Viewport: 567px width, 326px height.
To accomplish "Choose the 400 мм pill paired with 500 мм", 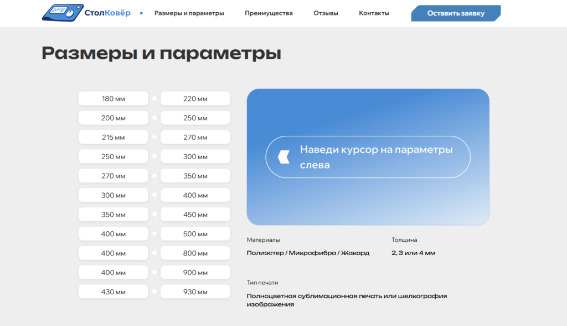I will pyautogui.click(x=113, y=233).
